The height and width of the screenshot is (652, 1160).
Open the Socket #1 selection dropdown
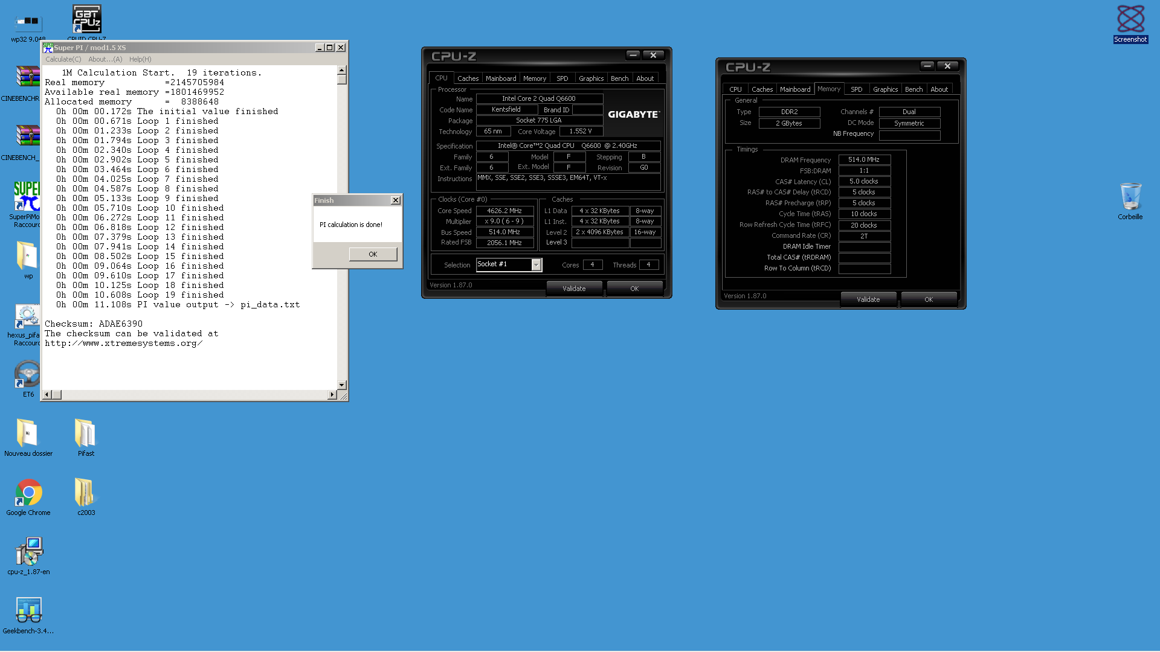click(536, 265)
